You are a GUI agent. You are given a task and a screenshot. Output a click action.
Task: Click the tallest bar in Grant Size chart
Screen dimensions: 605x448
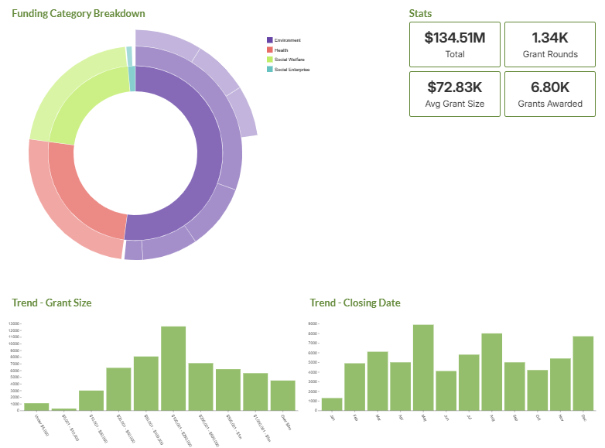[x=173, y=368]
